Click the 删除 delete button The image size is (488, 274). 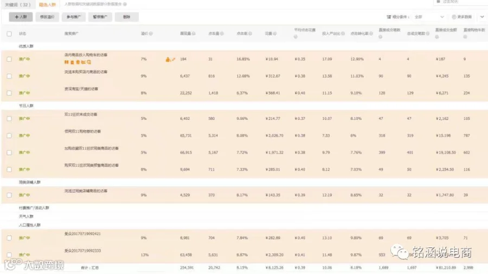click(127, 17)
